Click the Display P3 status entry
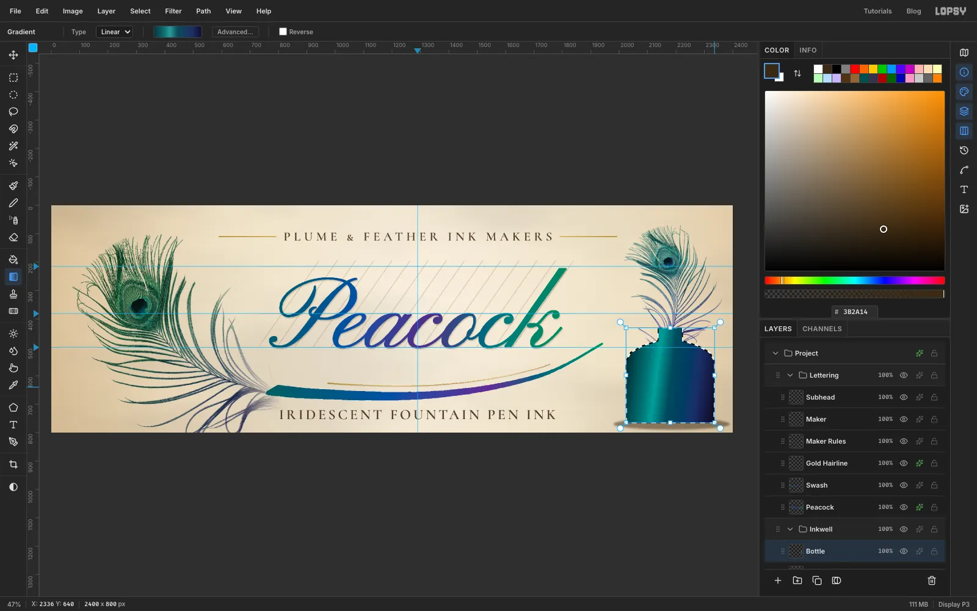 coord(954,604)
